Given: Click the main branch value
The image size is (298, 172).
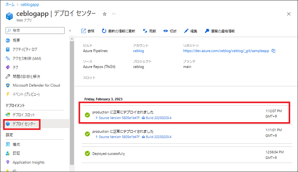Looking at the screenshot, I should (187, 67).
